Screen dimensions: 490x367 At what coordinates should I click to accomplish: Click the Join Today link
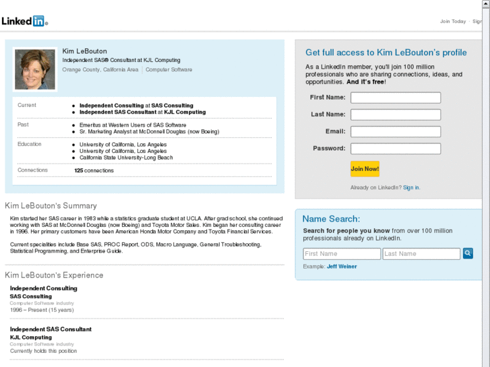coord(453,22)
